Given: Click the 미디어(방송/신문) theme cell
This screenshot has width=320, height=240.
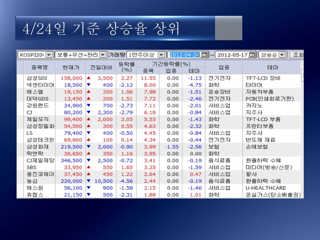Looking at the screenshot, I should tap(269, 167).
